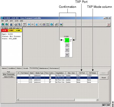Click the print toolbar icon
Viewport: 114px width, 107px height.
click(x=16, y=24)
